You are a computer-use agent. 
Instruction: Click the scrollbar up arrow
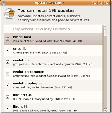(105, 27)
